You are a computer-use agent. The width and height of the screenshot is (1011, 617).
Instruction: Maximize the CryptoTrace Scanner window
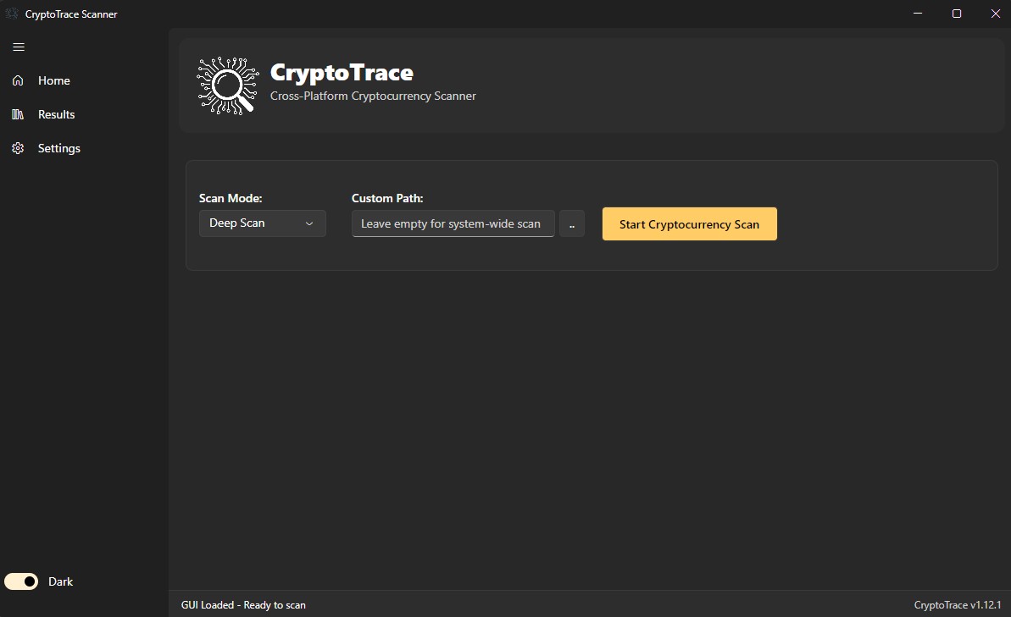[957, 14]
